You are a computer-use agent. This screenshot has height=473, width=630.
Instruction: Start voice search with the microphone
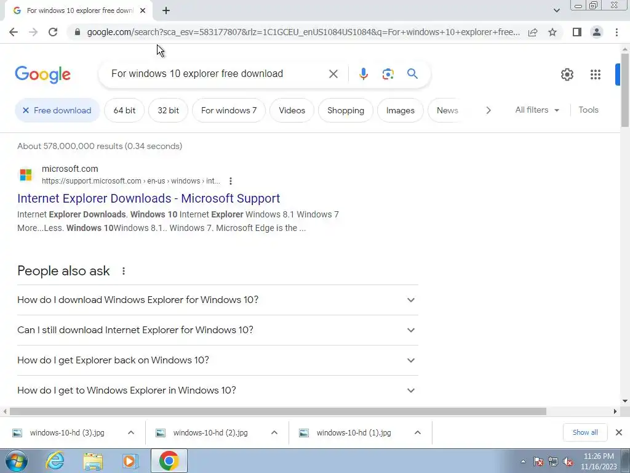coord(363,74)
